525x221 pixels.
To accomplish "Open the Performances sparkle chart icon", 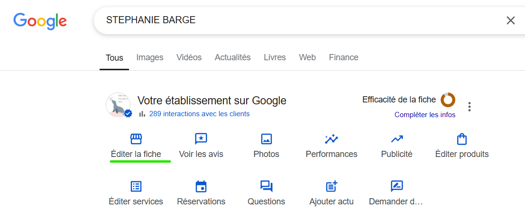I will [332, 138].
